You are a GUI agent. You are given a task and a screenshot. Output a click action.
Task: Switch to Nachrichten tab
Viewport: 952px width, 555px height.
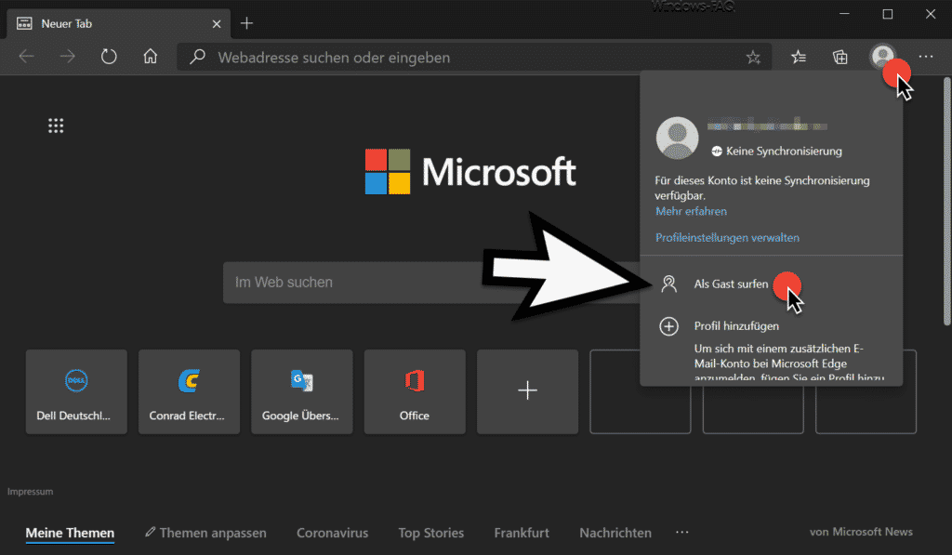click(x=615, y=533)
